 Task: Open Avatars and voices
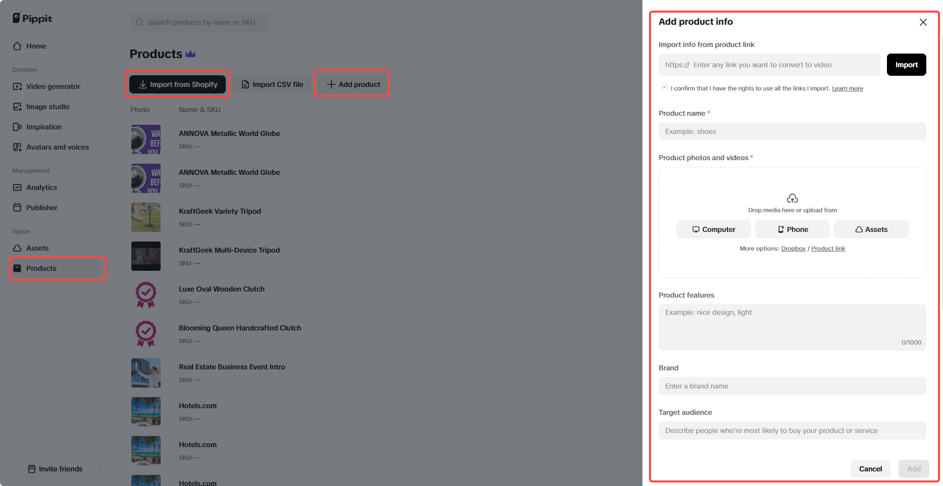pyautogui.click(x=57, y=147)
